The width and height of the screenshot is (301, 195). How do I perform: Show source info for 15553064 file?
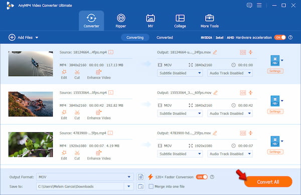[x=111, y=93]
